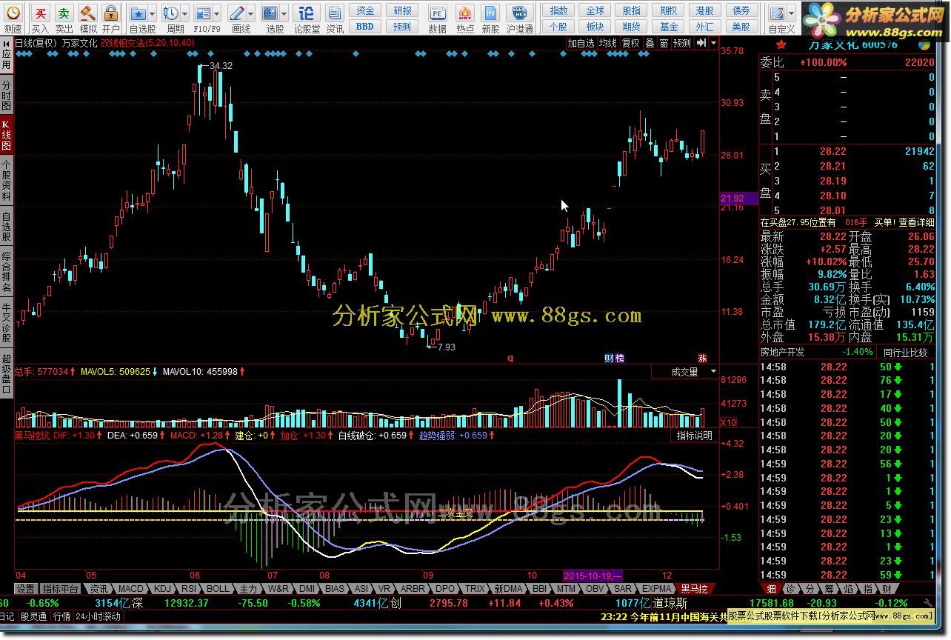Toggle the 均线 moving average button
This screenshot has height=640, width=951.
[x=608, y=44]
